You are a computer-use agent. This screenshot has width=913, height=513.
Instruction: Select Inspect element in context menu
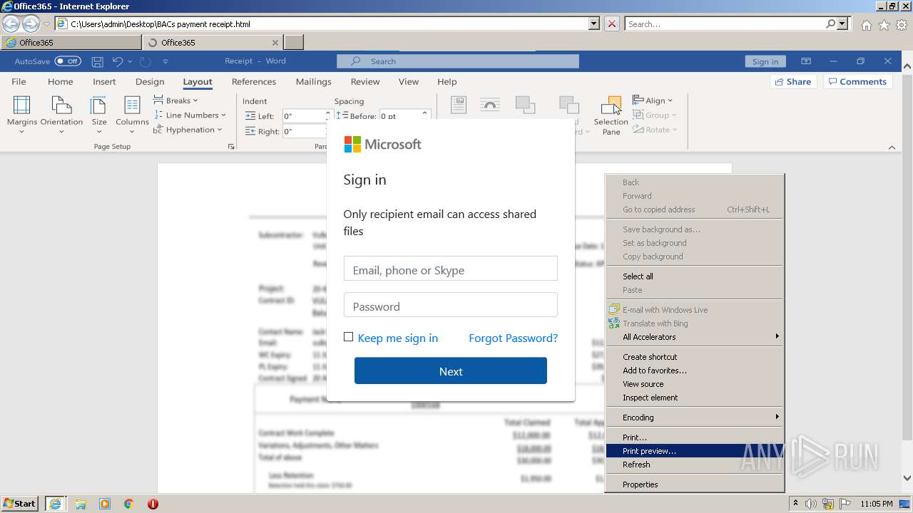point(693,398)
